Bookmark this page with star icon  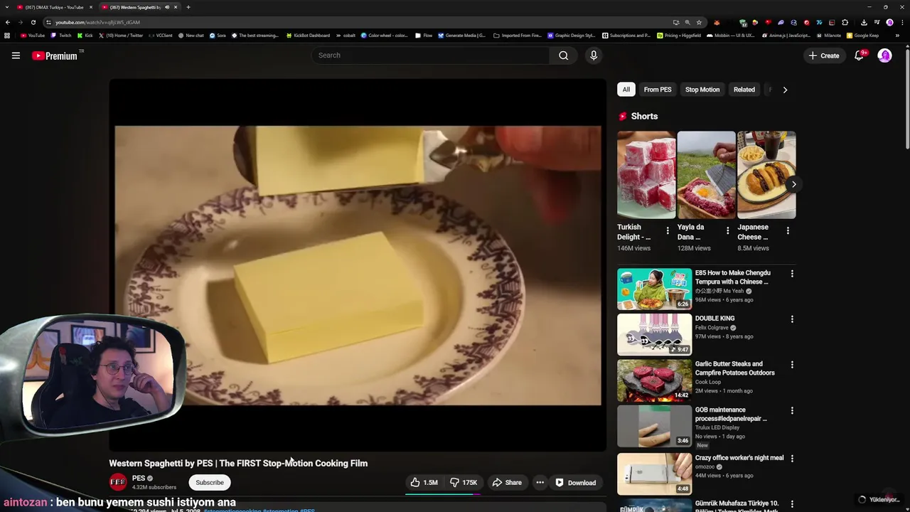(x=699, y=22)
